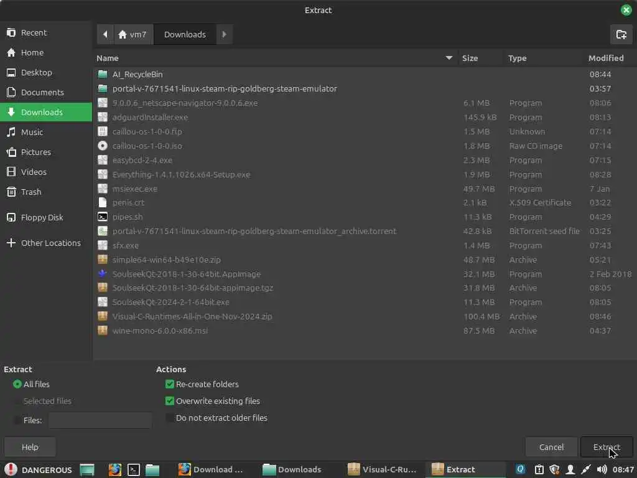Click the SoulseekQt-2018-1-30-64bit.AppImage icon
Screen dimensions: 637x478
click(x=103, y=274)
